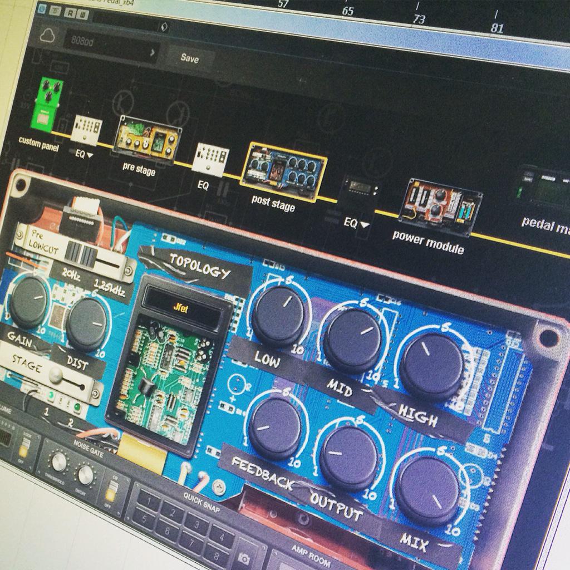Click the Noise Gate Threshold knob
Screen dimensions: 570x570
pos(58,462)
